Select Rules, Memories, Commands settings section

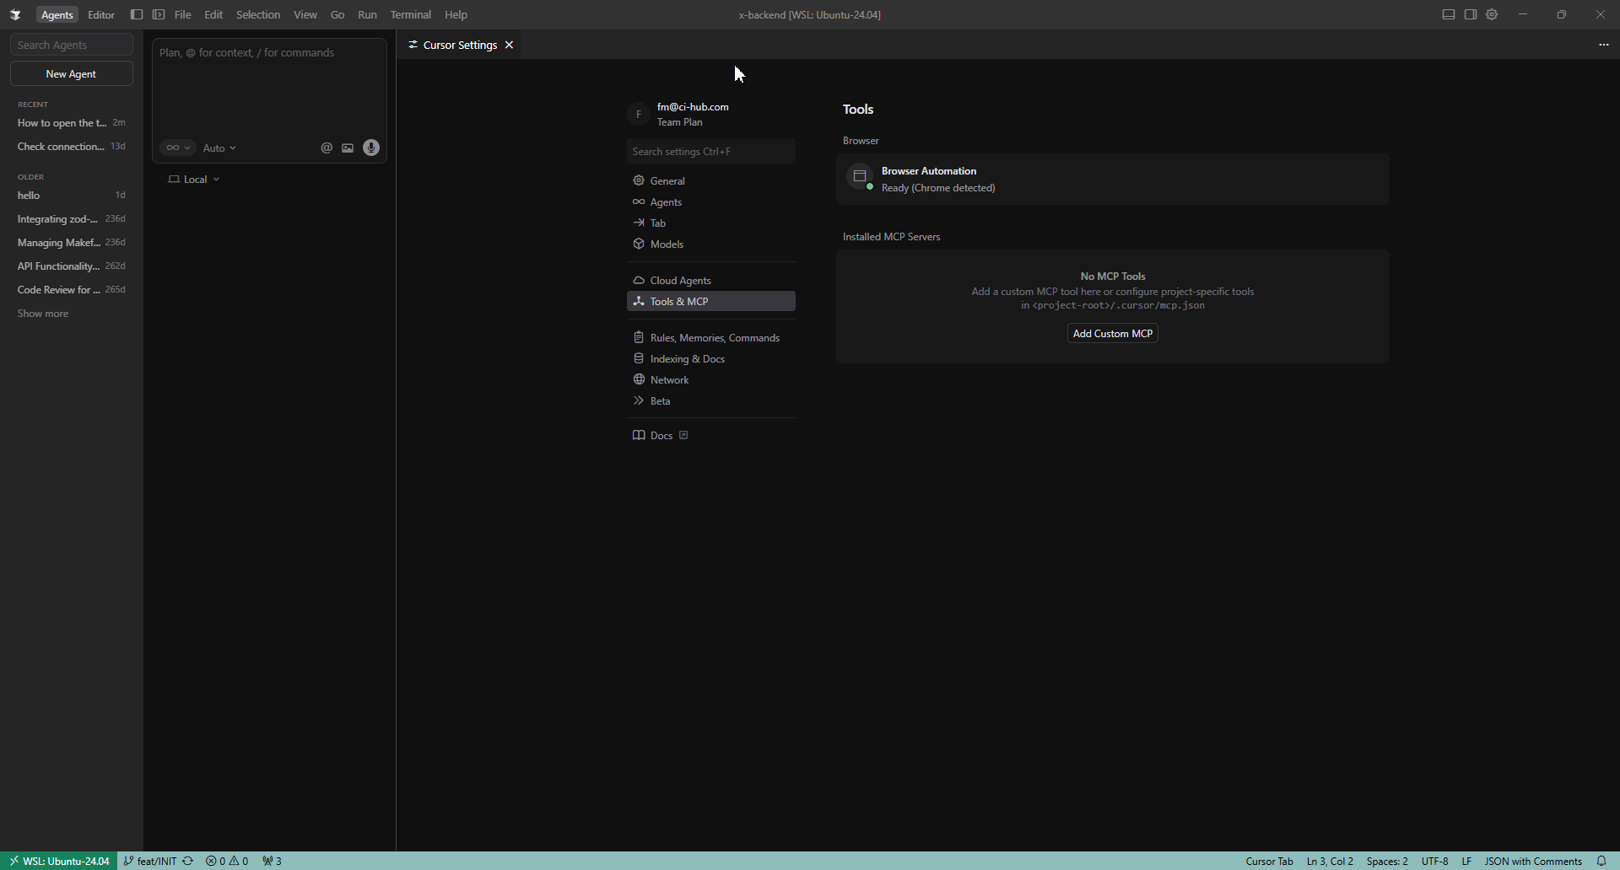[714, 338]
